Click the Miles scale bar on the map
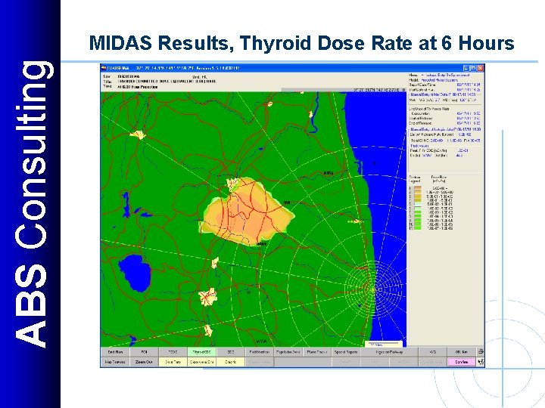Image resolution: width=545 pixels, height=408 pixels. point(383,345)
